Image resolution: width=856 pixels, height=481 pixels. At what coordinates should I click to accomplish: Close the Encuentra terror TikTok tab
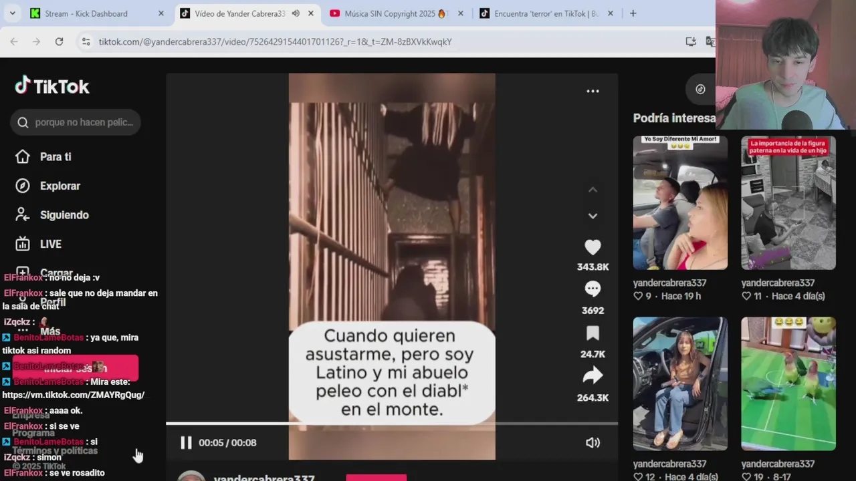coord(610,13)
